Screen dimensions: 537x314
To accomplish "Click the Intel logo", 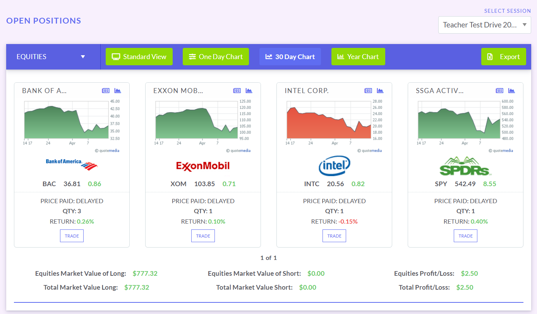I will [x=335, y=166].
